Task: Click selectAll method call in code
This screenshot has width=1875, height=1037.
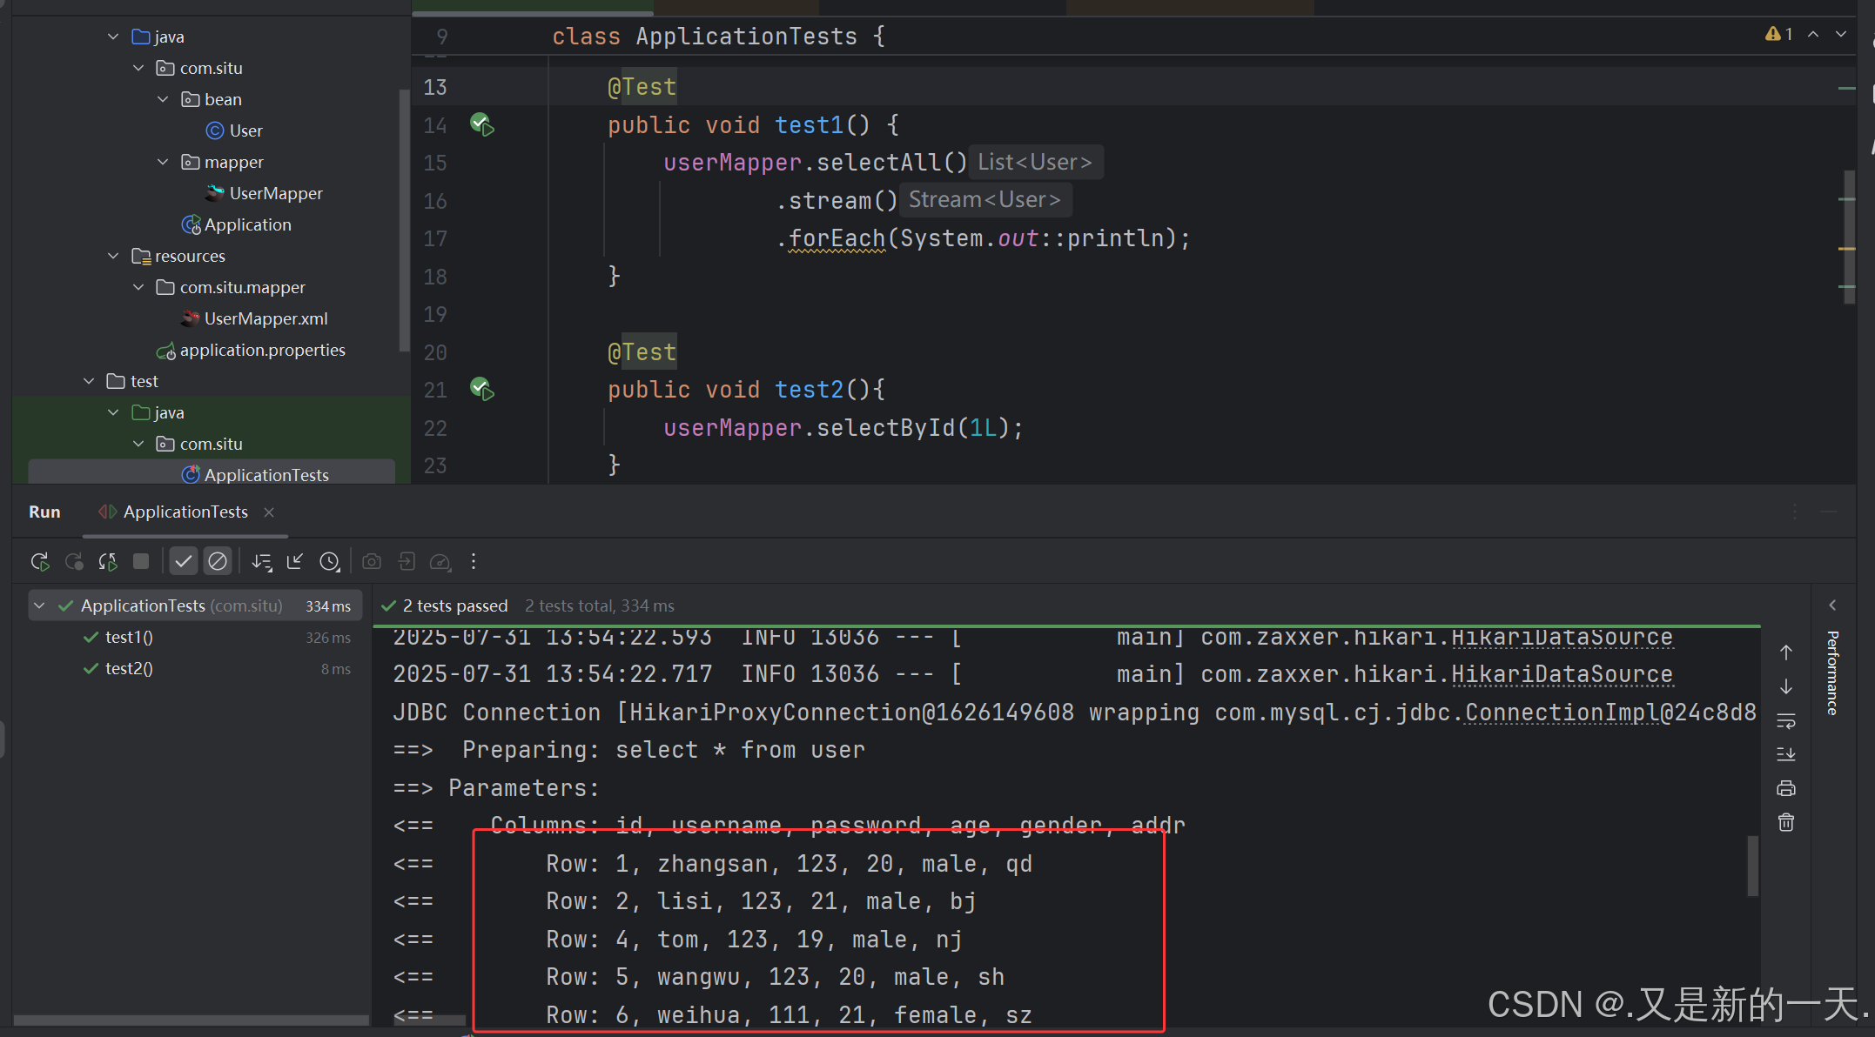Action: pos(878,163)
